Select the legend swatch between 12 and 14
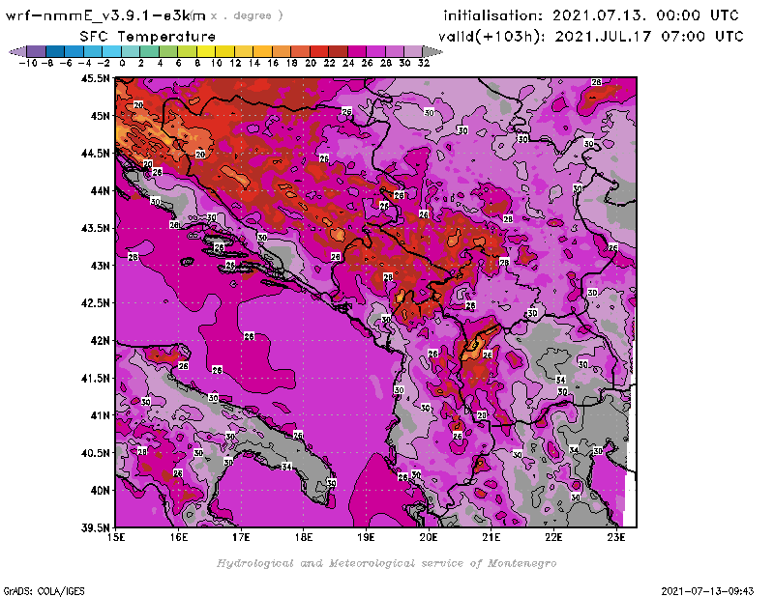Viewport: 774px width, 597px height. pyautogui.click(x=244, y=51)
